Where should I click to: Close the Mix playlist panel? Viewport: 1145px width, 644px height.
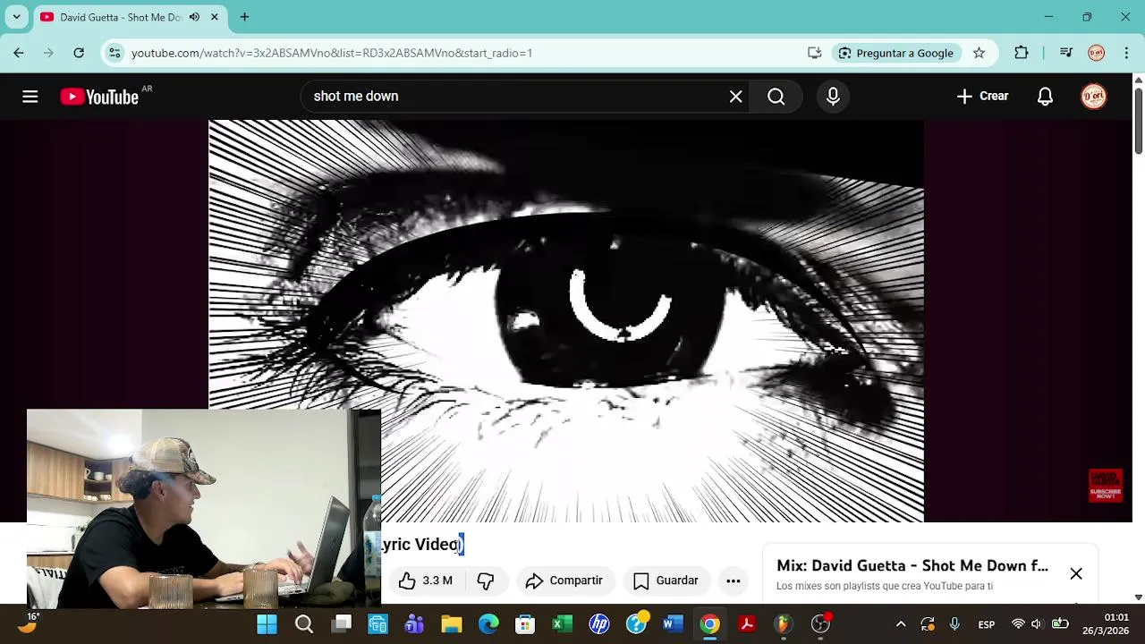pyautogui.click(x=1076, y=573)
